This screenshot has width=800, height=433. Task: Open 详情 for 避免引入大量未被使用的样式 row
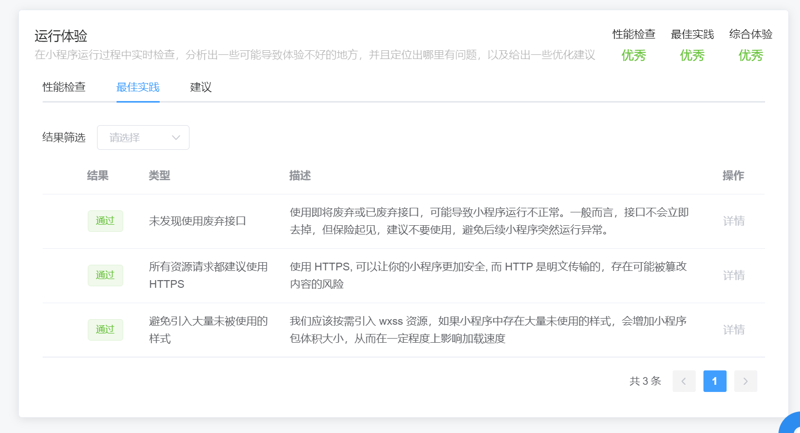tap(734, 330)
